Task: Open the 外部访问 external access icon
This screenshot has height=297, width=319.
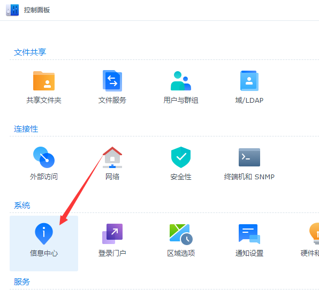Action: pyautogui.click(x=44, y=157)
